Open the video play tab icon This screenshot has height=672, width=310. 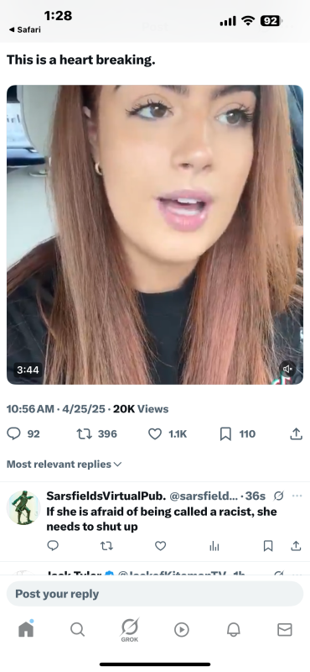click(181, 629)
